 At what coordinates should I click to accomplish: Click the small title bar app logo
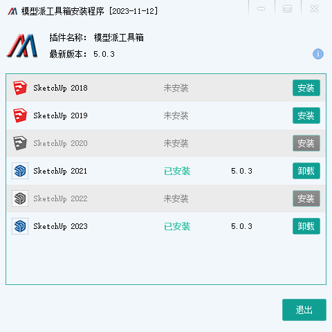pos(12,11)
